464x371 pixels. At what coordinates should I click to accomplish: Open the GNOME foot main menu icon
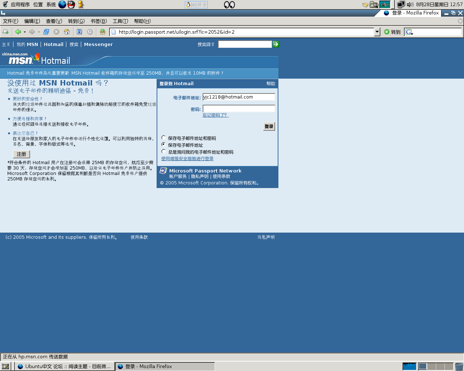5,4
